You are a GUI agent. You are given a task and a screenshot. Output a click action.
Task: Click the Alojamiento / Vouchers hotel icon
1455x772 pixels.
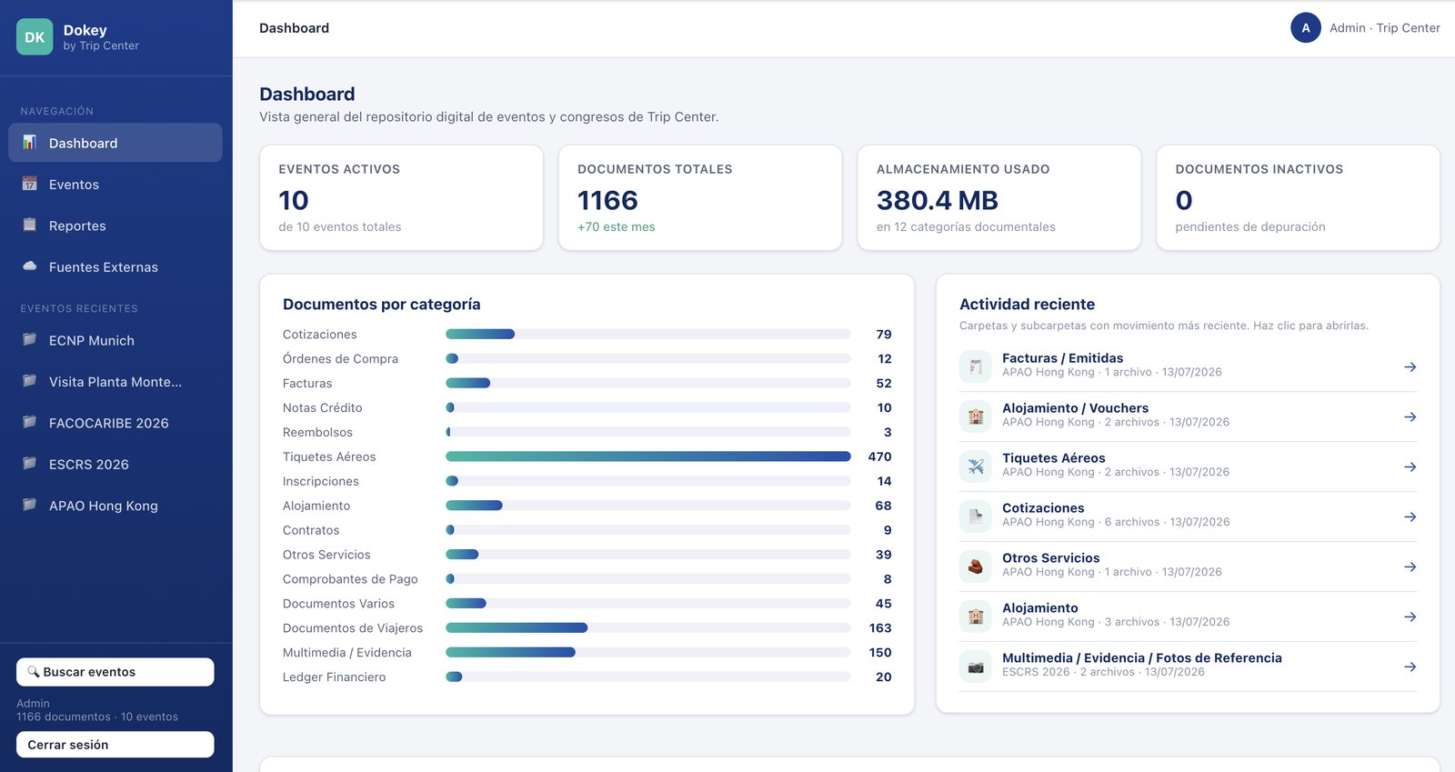976,416
